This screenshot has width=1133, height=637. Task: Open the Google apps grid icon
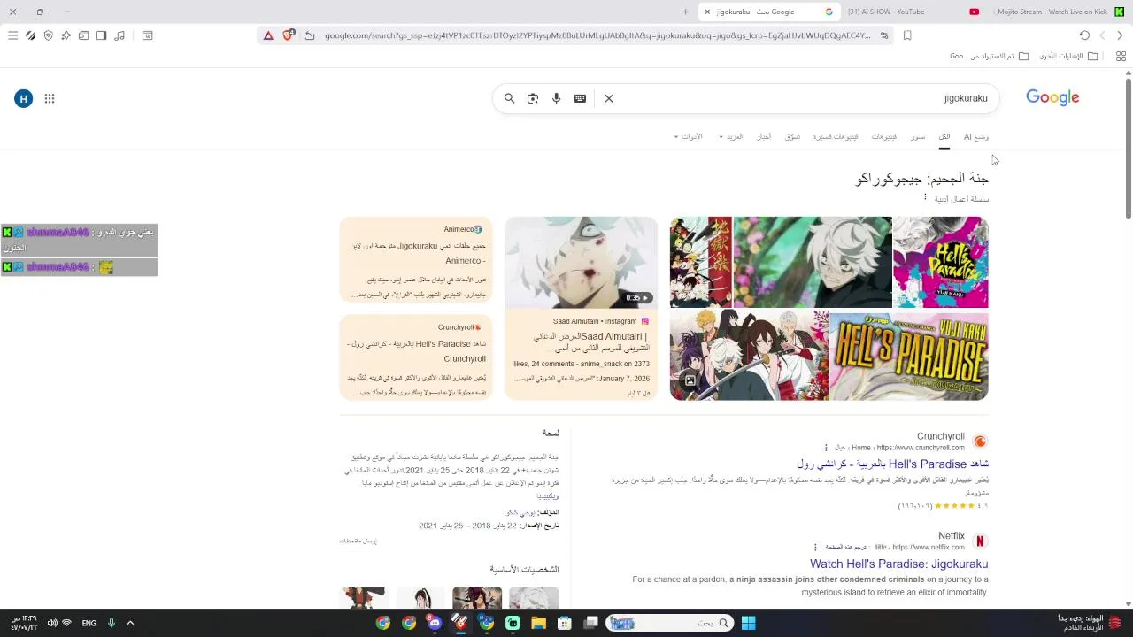click(50, 98)
